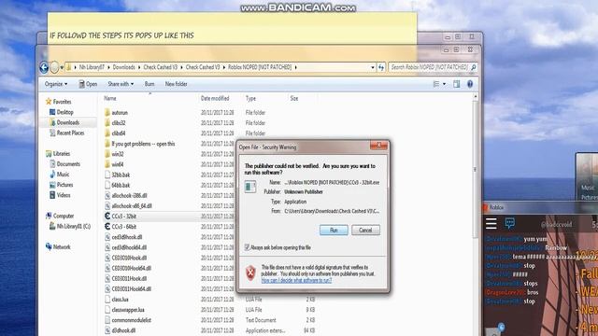Viewport: 598px width, 336px height.
Task: Refresh the Explorer folder view
Action: click(381, 67)
